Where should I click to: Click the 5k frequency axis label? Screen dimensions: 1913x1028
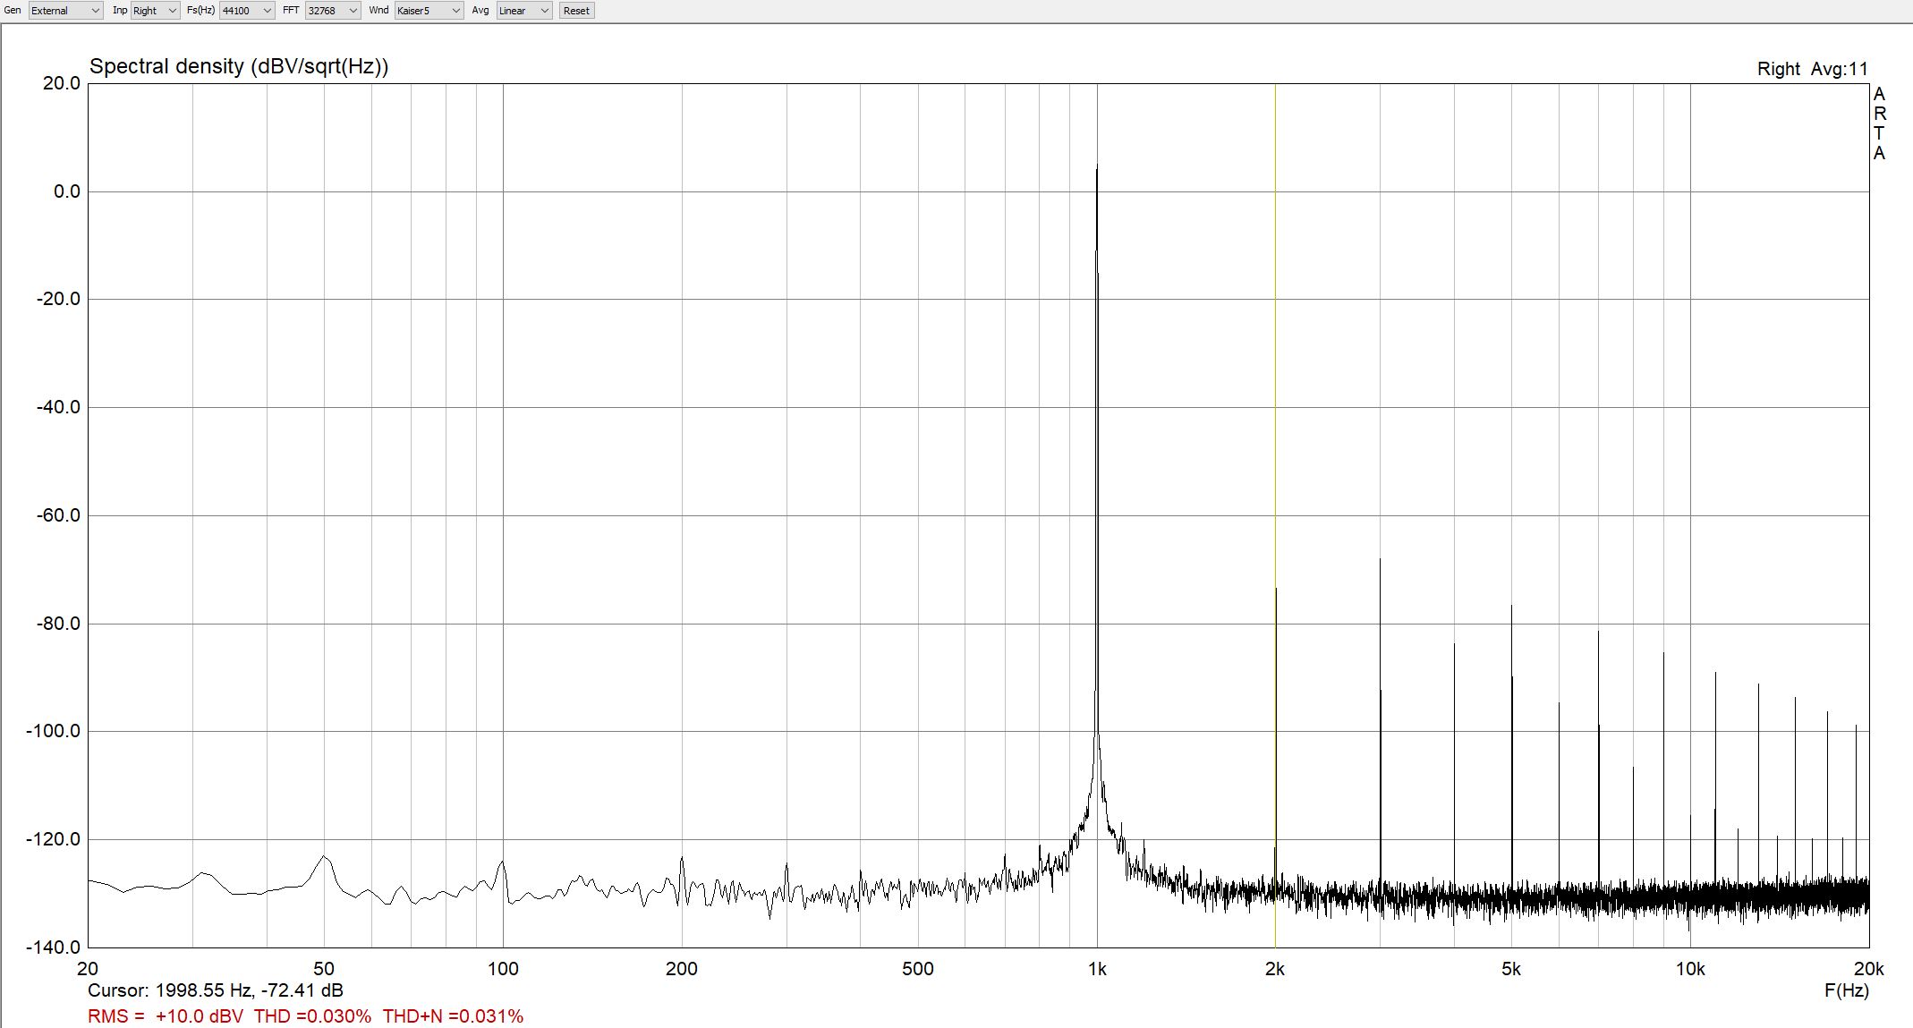[1511, 969]
